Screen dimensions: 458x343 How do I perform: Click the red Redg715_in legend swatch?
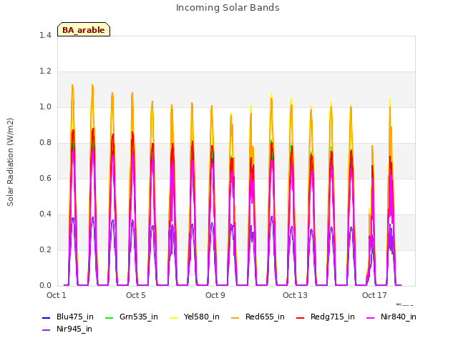pyautogui.click(x=301, y=317)
